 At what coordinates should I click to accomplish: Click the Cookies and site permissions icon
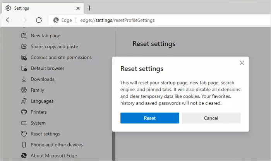(x=23, y=57)
